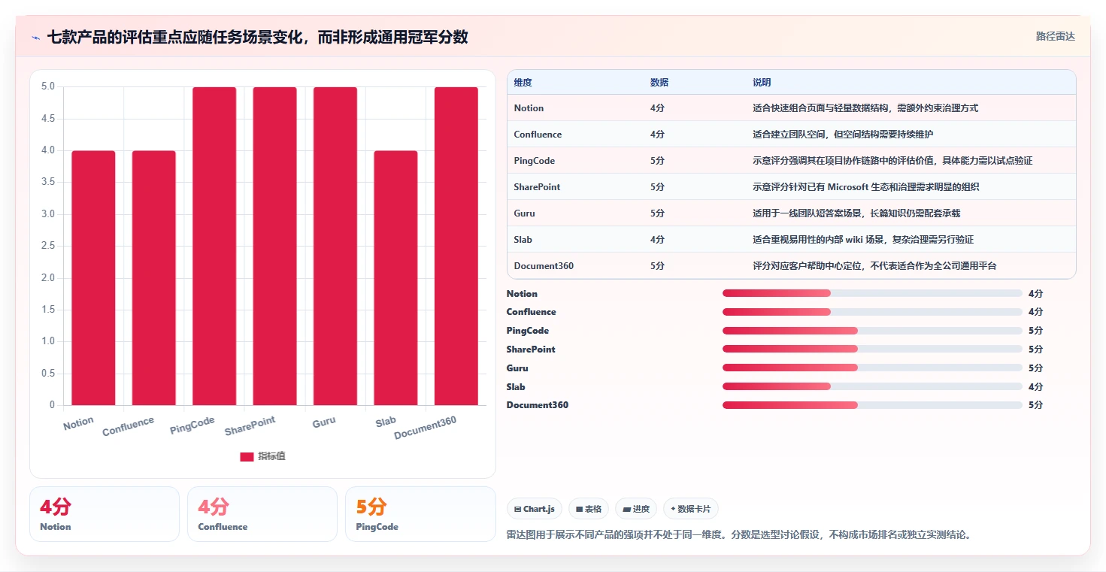The height and width of the screenshot is (572, 1106).
Task: Click the Guru x-axis label
Action: [324, 422]
